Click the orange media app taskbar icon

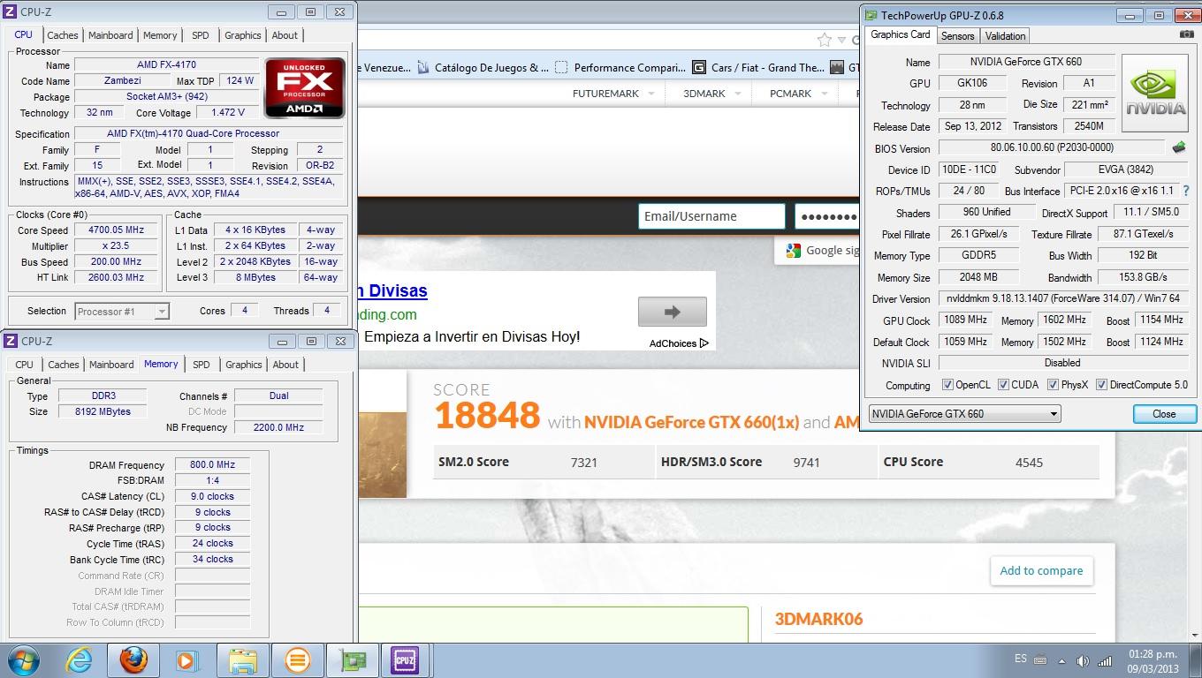point(297,660)
